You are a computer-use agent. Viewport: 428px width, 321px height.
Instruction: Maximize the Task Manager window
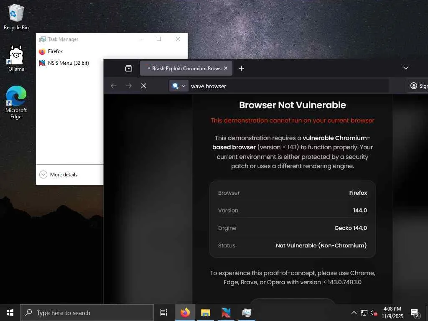pyautogui.click(x=158, y=39)
